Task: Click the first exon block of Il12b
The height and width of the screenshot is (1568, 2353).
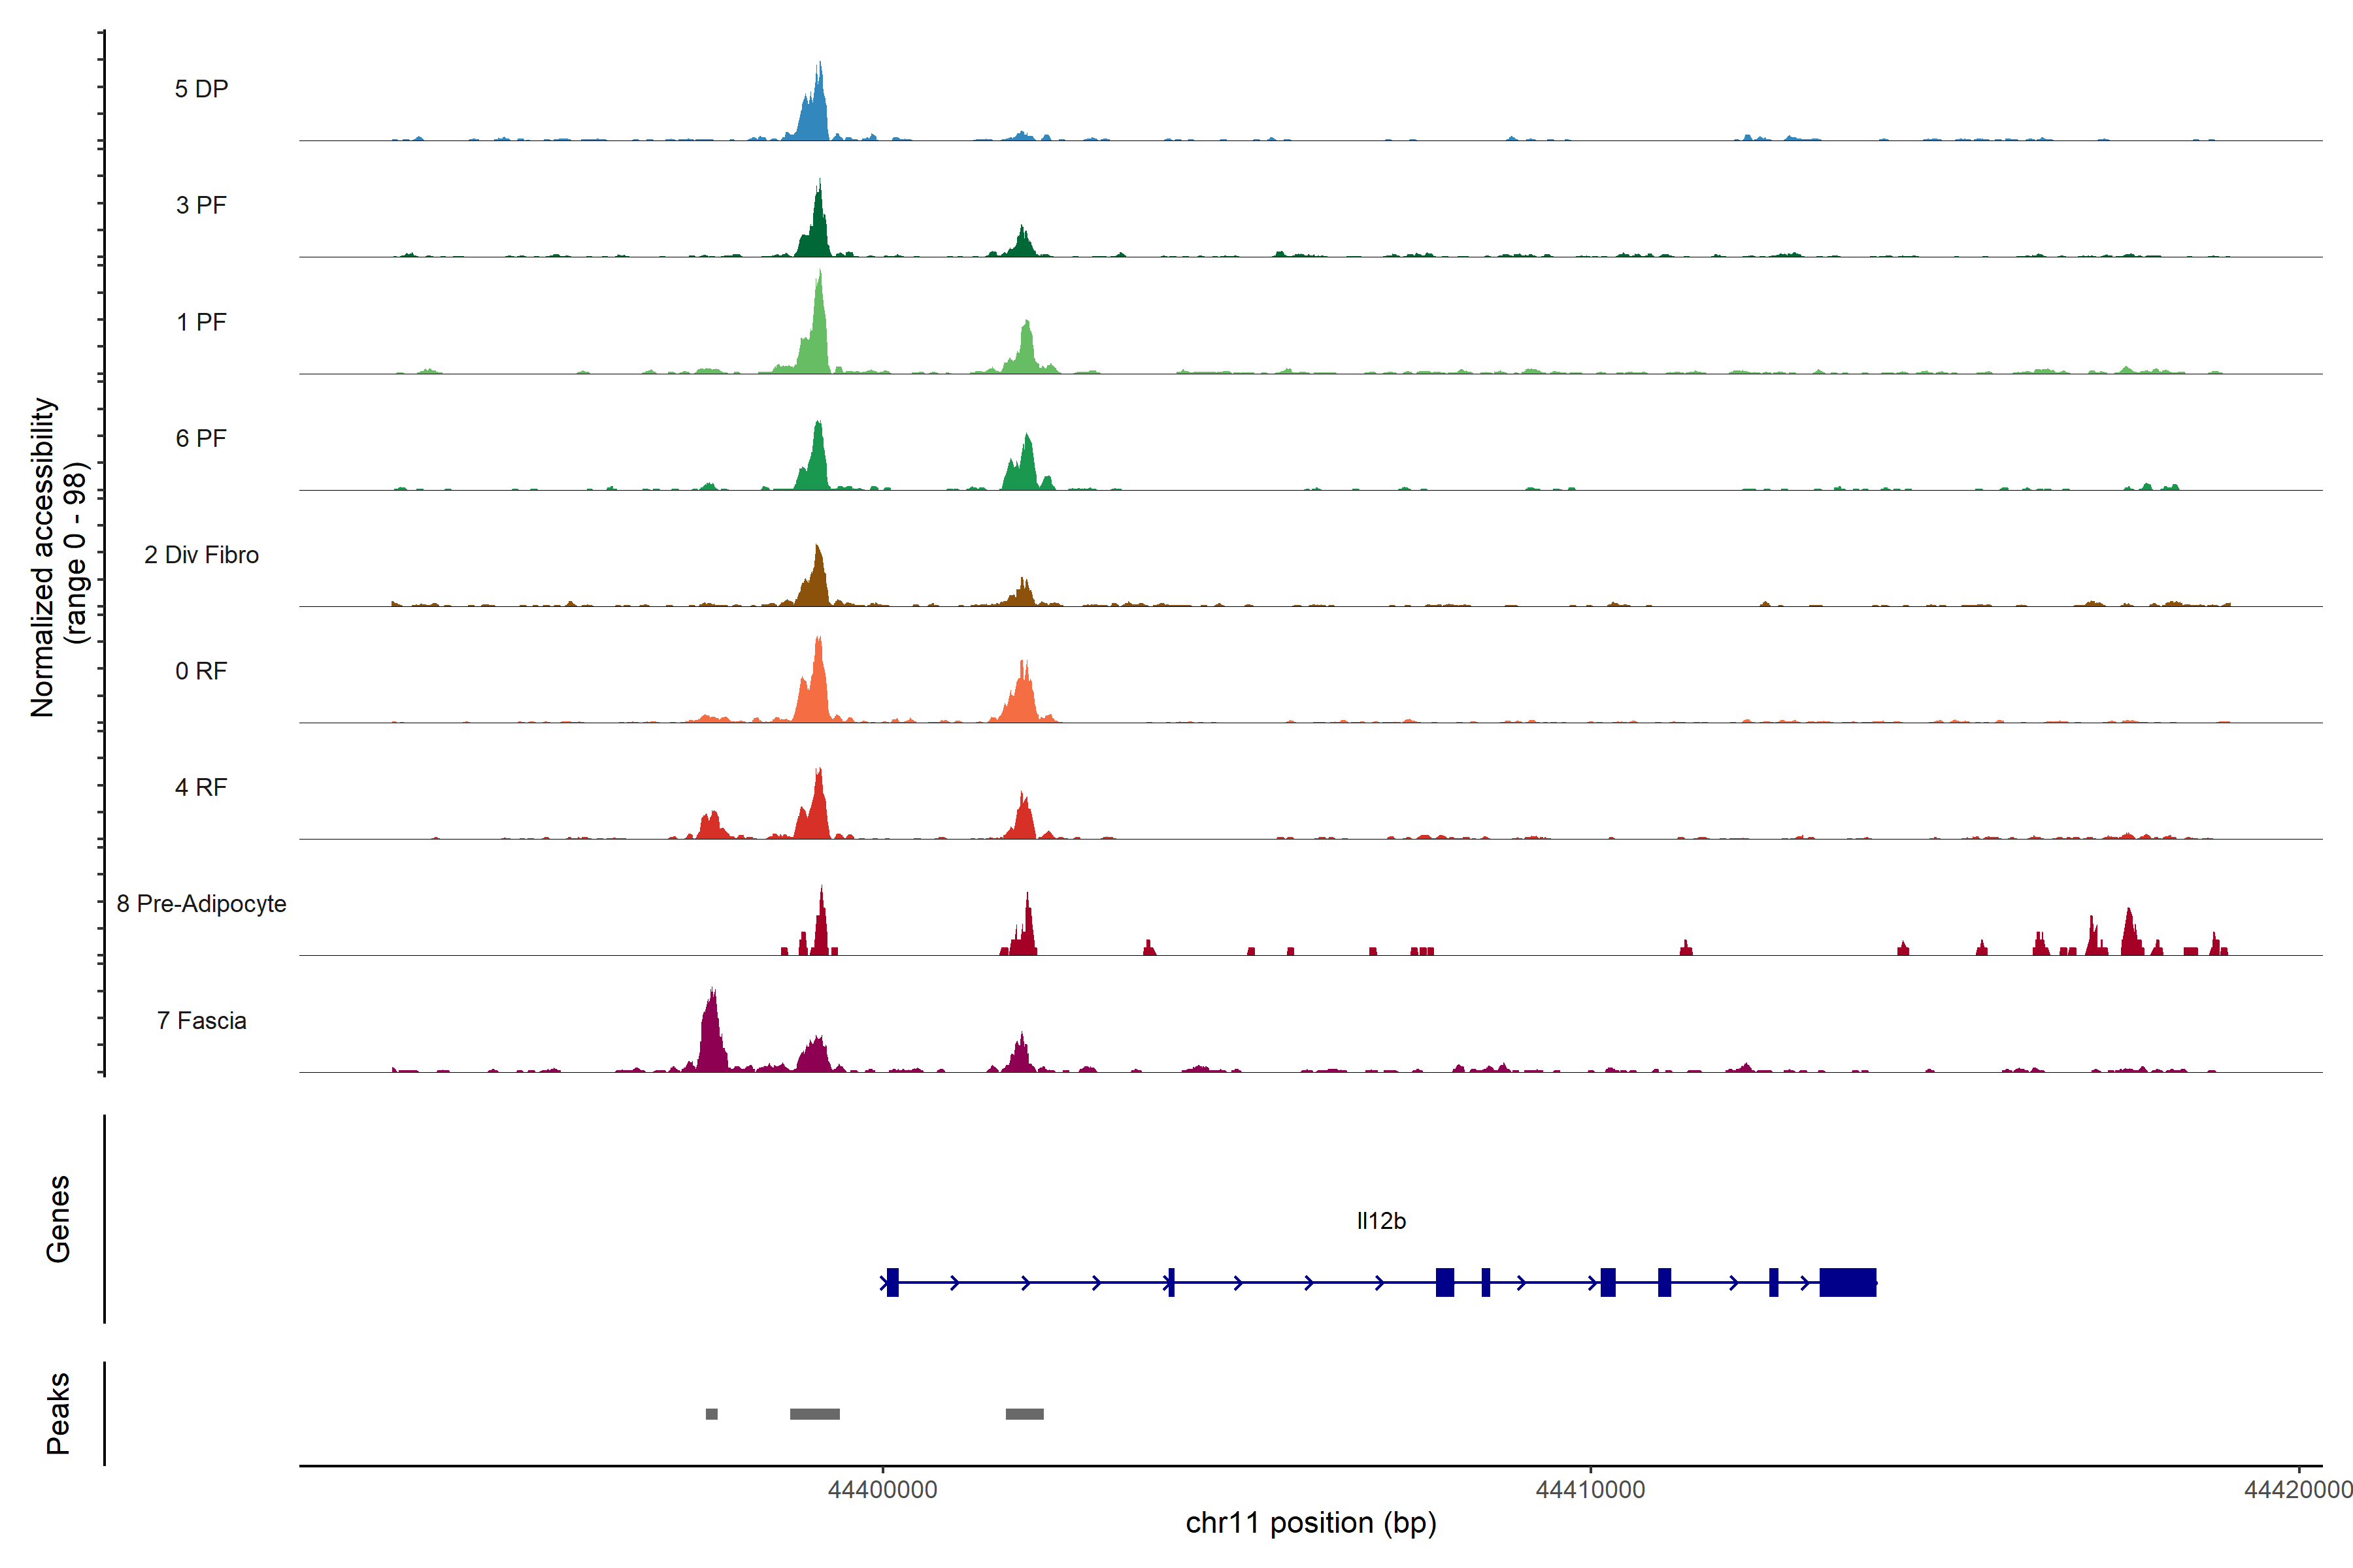Action: coord(892,1282)
